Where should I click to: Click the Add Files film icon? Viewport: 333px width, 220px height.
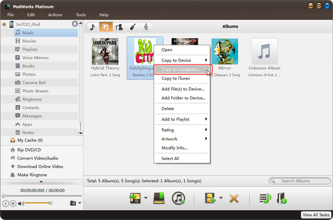[x=210, y=198]
